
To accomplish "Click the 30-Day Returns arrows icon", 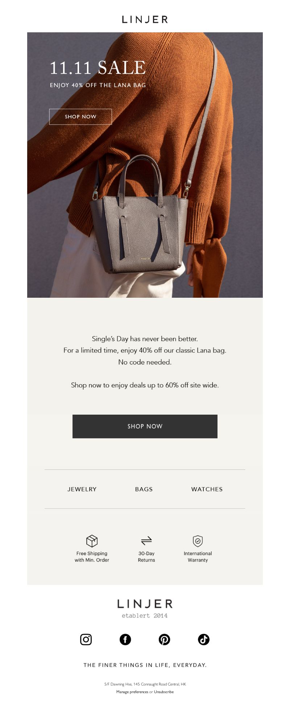I will point(146,541).
